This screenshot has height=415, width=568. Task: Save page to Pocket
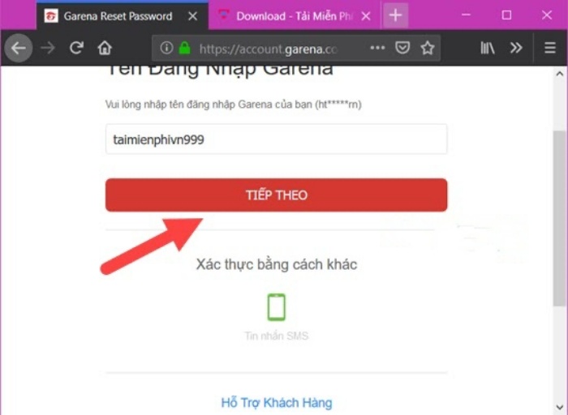pyautogui.click(x=402, y=47)
